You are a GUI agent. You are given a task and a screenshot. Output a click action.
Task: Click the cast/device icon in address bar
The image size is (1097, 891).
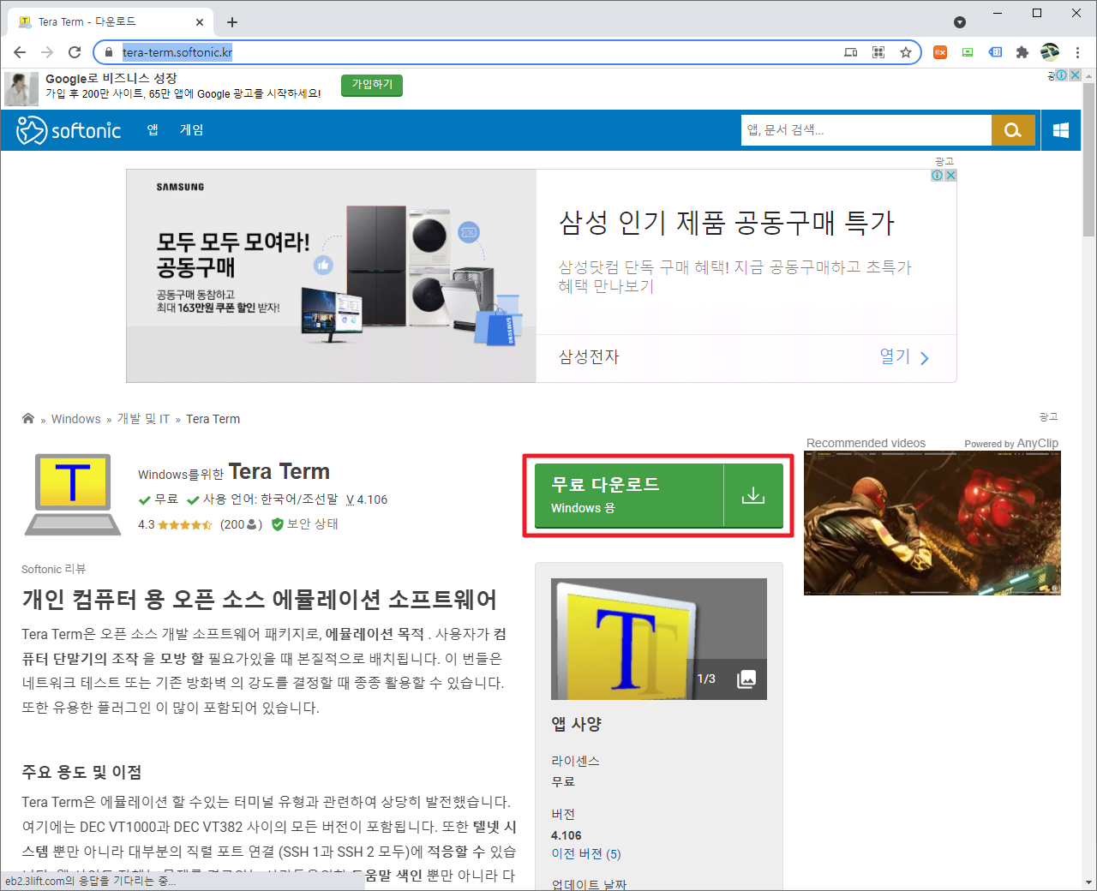pos(851,52)
